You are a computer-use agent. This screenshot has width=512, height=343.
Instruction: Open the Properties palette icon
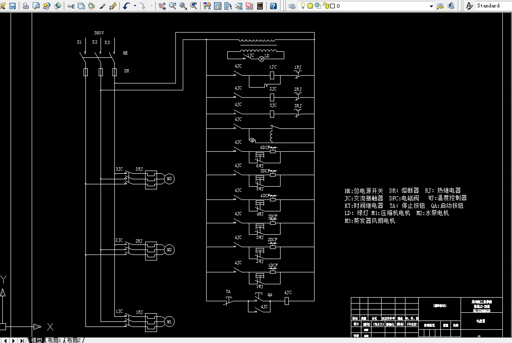(x=207, y=6)
